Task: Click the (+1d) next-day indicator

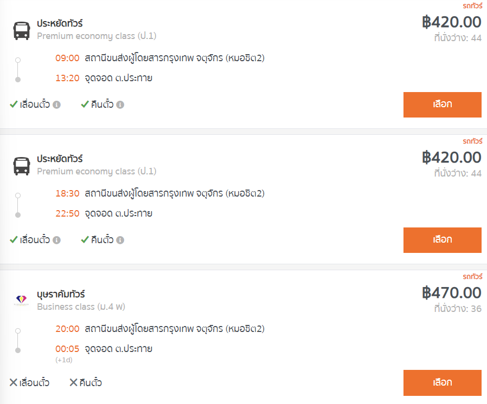Action: click(63, 360)
